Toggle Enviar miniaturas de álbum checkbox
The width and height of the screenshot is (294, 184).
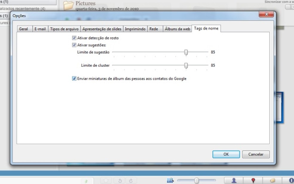[74, 79]
